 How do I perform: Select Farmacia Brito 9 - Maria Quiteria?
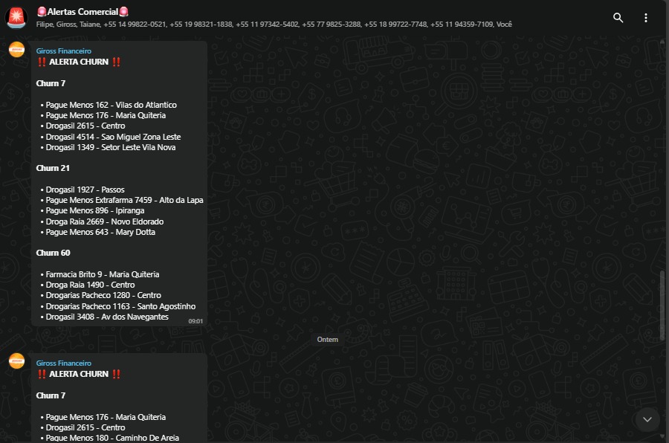click(x=103, y=274)
